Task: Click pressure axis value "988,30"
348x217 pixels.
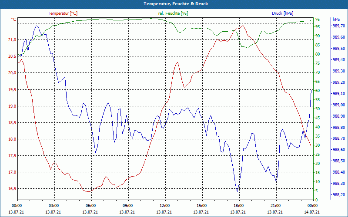Action: pyautogui.click(x=339, y=184)
